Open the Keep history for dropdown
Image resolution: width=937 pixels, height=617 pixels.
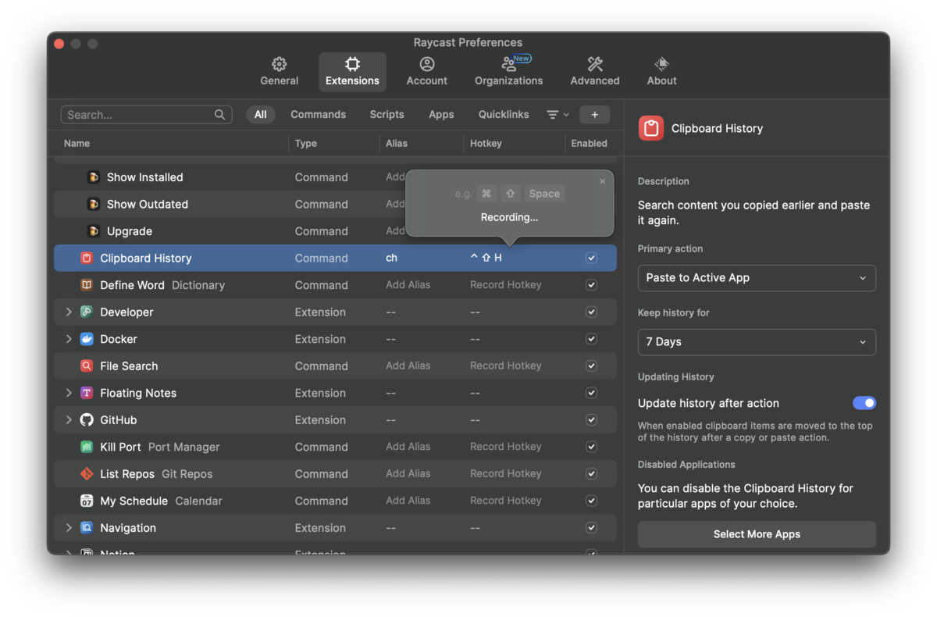(x=757, y=342)
